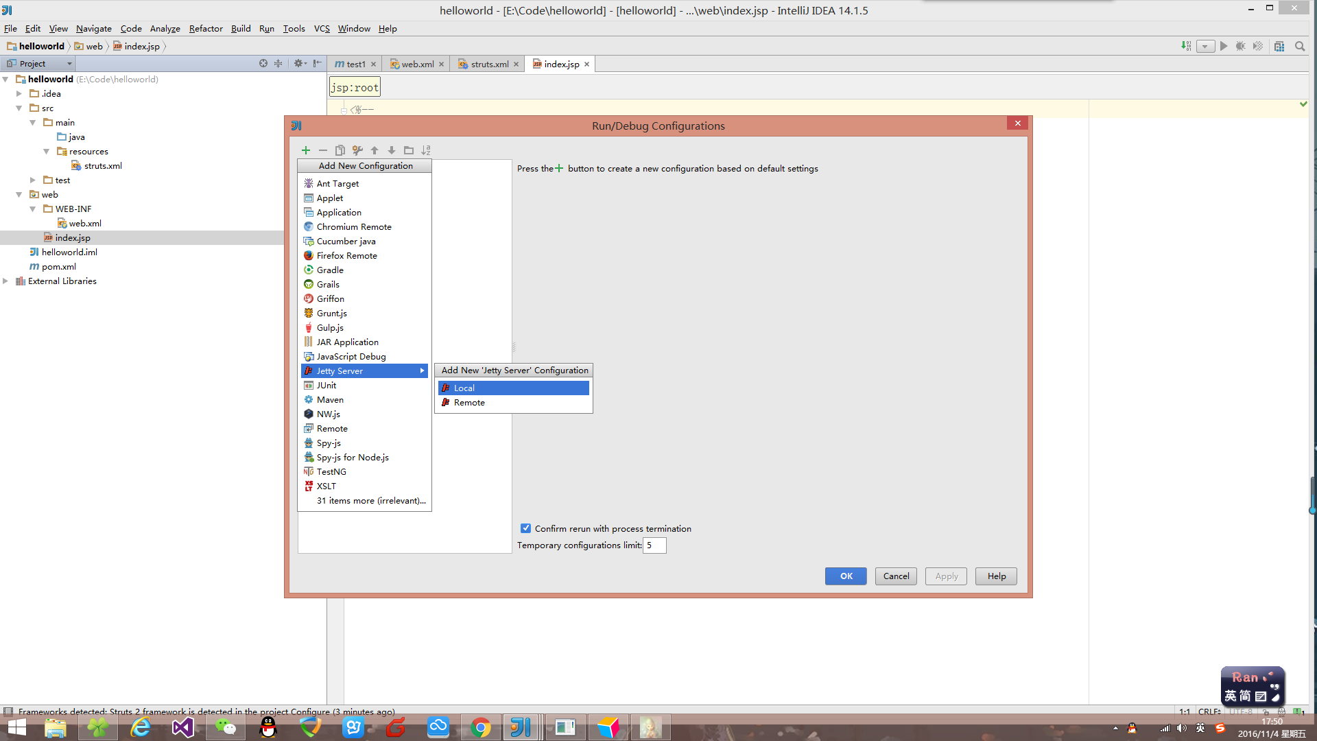This screenshot has height=741, width=1317.
Task: Click Collapse All icon in Project panel
Action: [278, 63]
